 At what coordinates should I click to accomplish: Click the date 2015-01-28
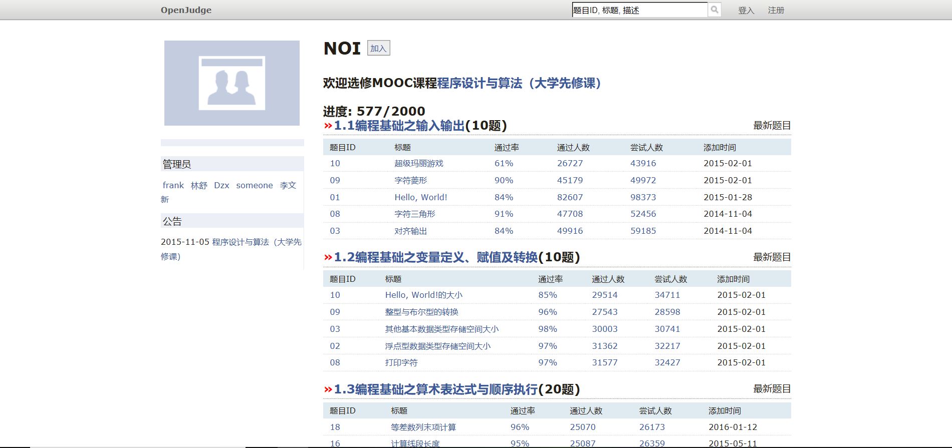[x=728, y=197]
